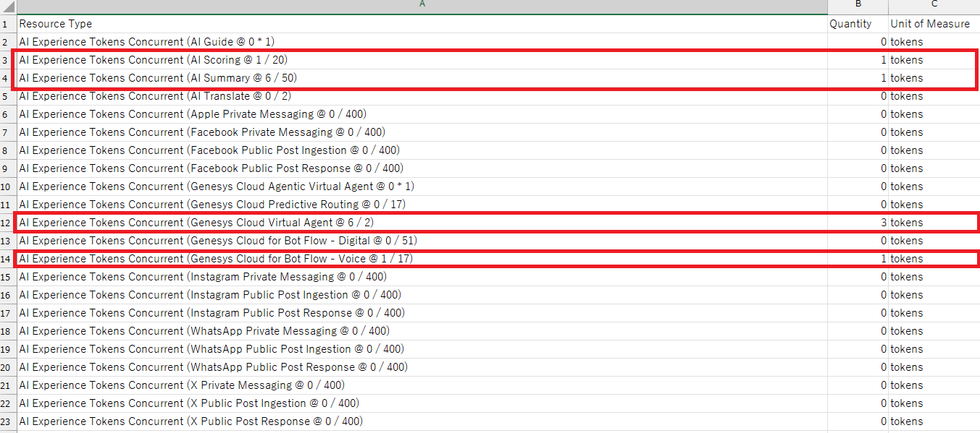
Task: Select the column C header
Action: 934,6
